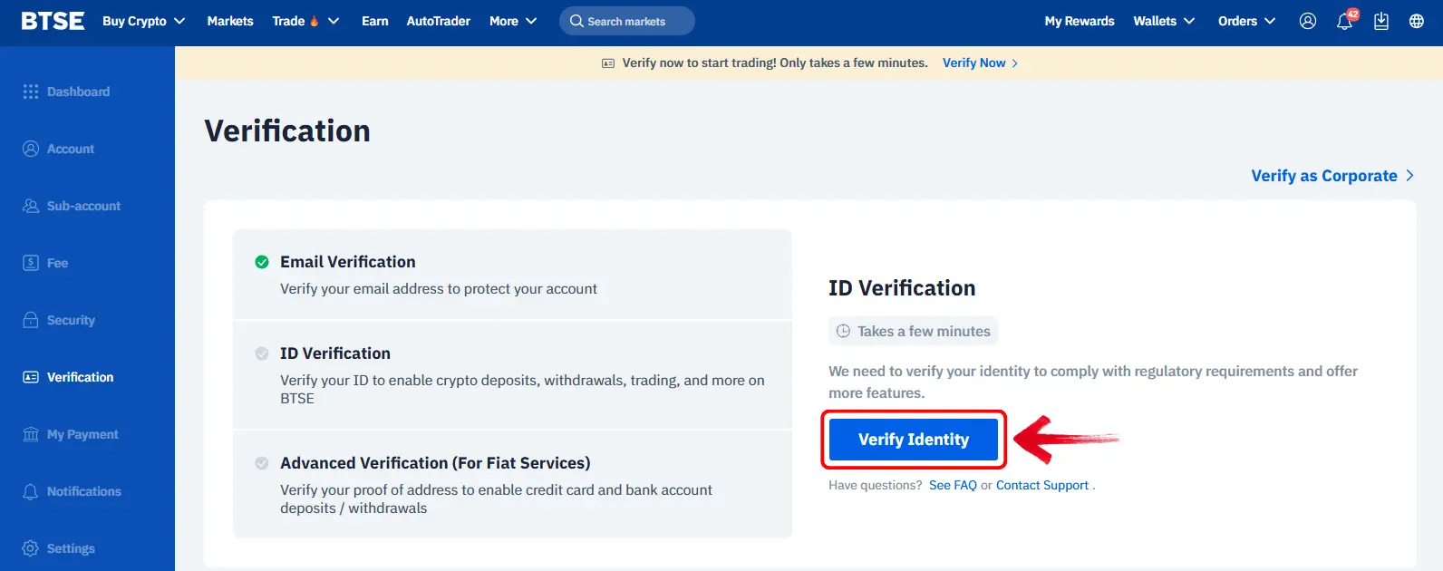Open the Markets menu item
Image resolution: width=1443 pixels, height=571 pixels.
(230, 21)
